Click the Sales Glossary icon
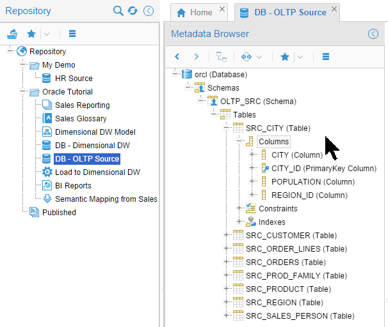Screen dimensions: 388x327 click(x=47, y=118)
